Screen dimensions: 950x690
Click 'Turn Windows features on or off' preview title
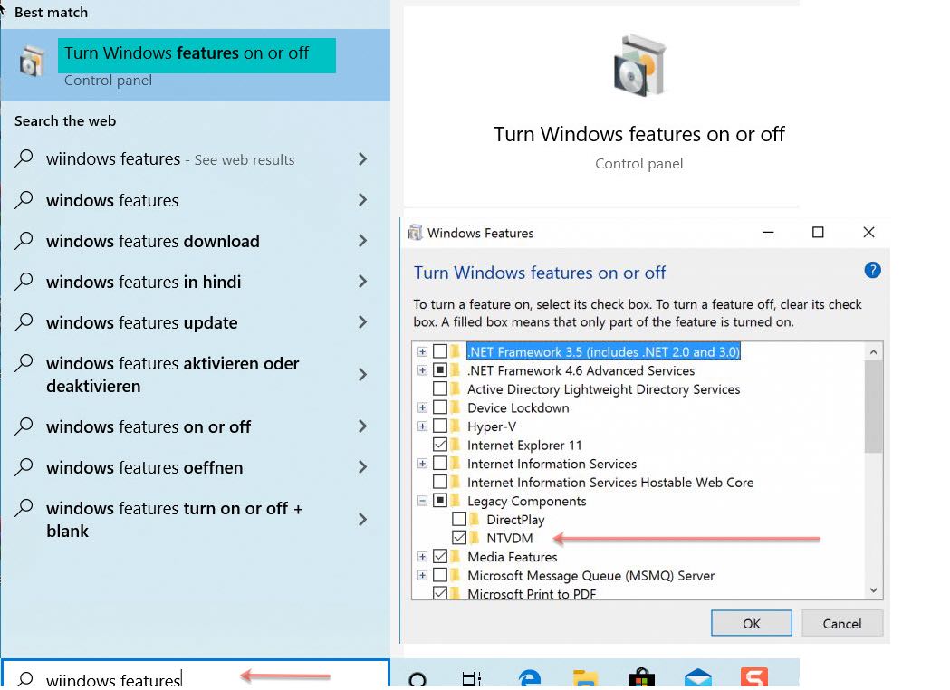639,134
